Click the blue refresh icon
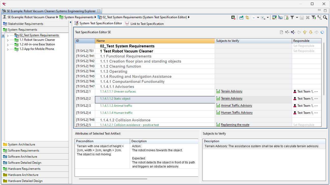The height and width of the screenshot is (185, 330). coord(322,32)
